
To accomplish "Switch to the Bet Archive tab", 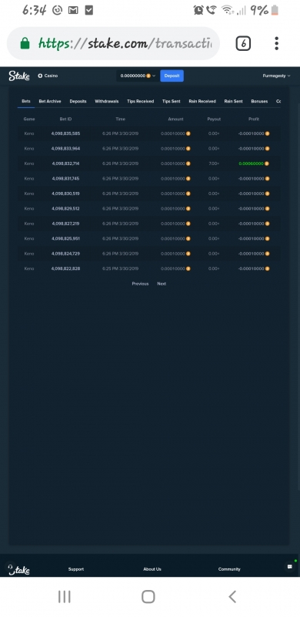I will coord(50,101).
